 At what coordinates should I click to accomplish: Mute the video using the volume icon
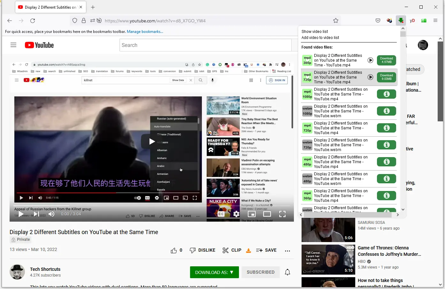pyautogui.click(x=51, y=214)
